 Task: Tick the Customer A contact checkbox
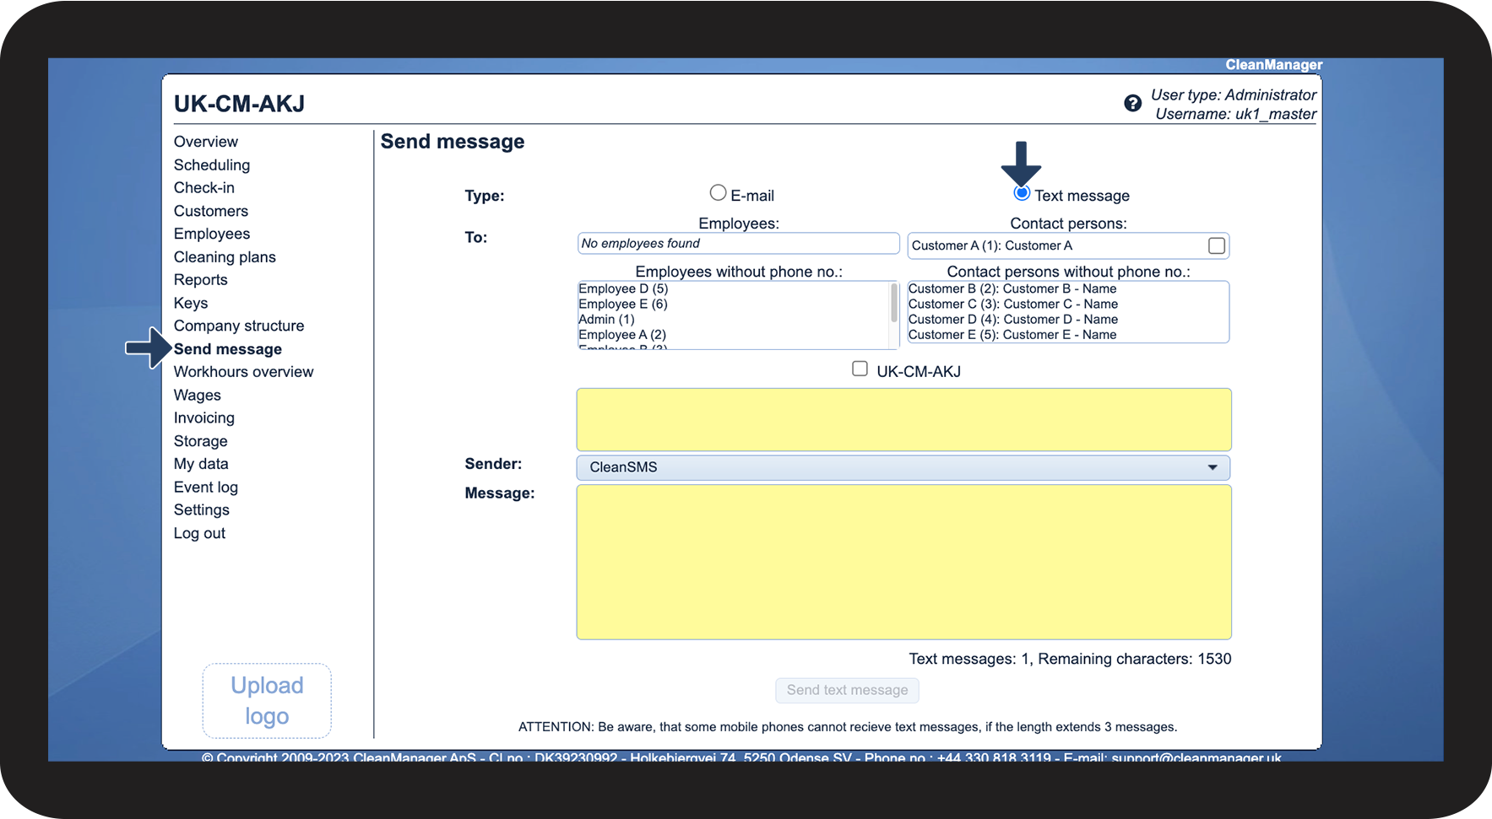[x=1216, y=245]
